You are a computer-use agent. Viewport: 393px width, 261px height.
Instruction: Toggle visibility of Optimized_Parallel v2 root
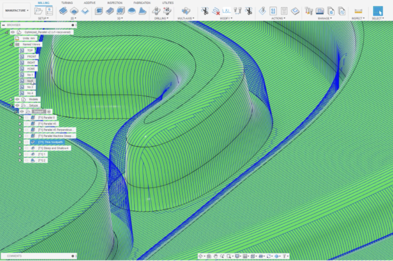pos(13,32)
